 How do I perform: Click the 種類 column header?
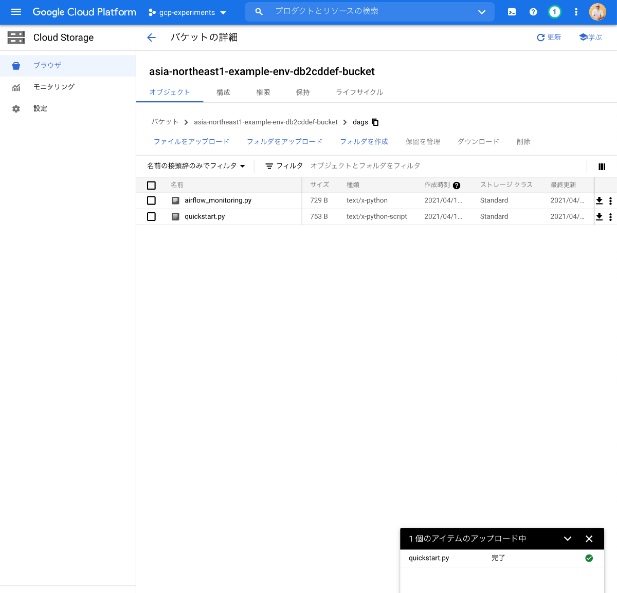tap(353, 185)
